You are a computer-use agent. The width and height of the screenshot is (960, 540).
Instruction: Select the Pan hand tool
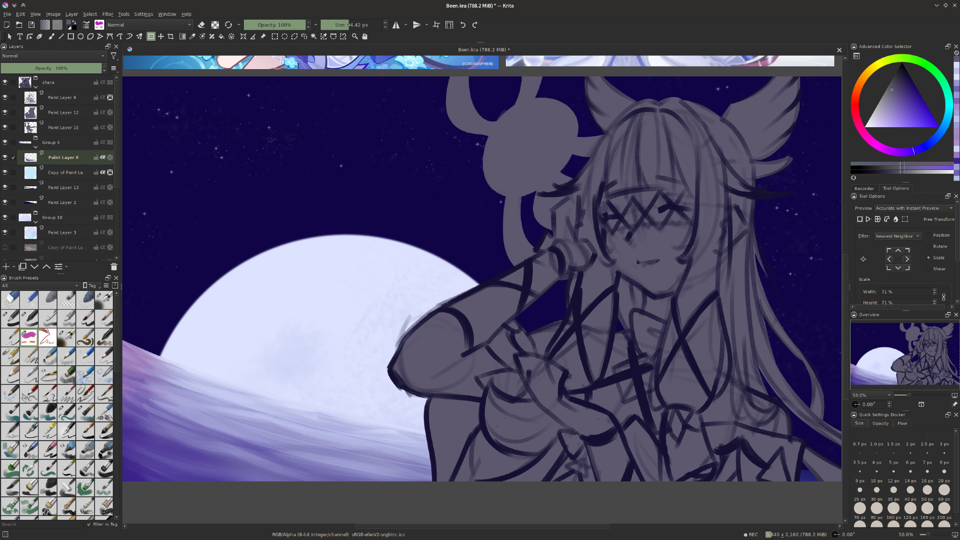(365, 36)
